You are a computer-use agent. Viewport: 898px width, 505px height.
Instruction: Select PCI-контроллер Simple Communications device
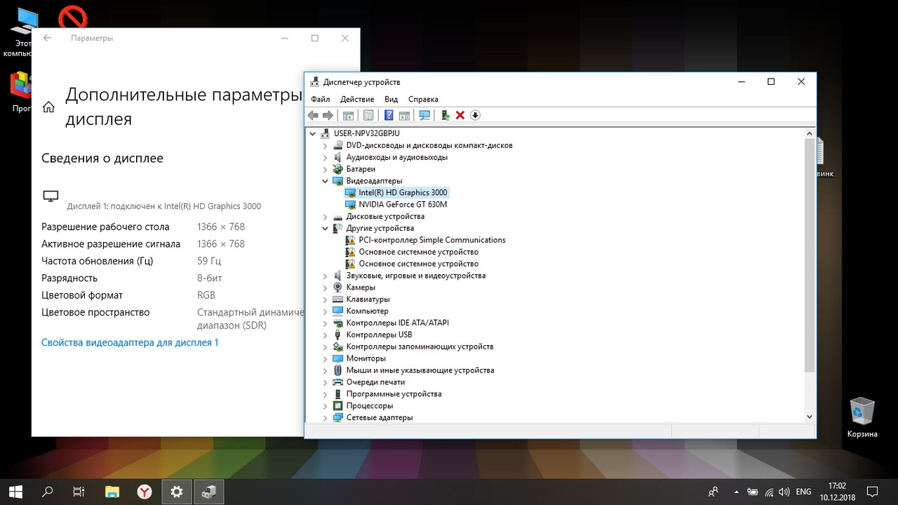pos(432,240)
